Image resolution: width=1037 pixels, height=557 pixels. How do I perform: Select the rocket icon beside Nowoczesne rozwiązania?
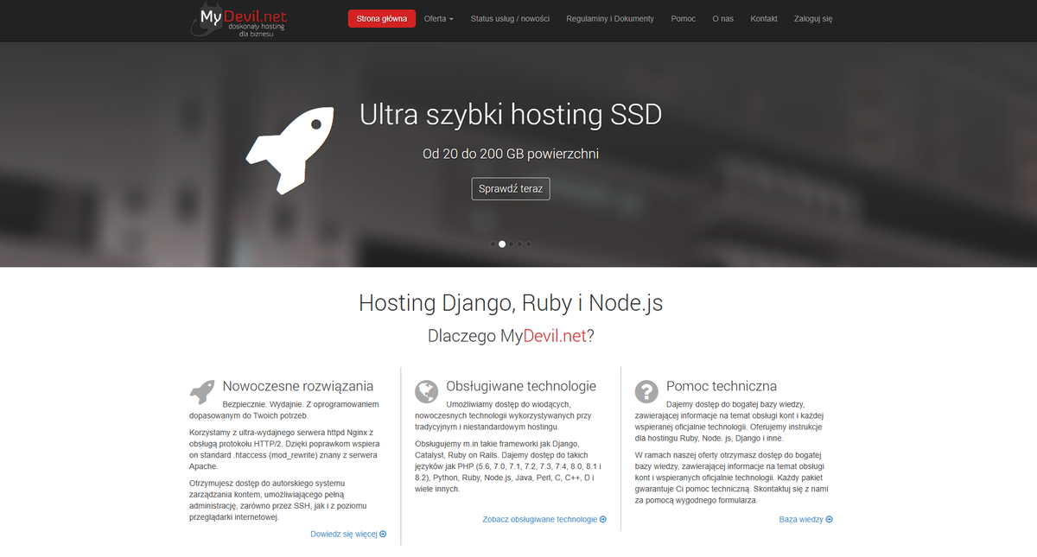(x=203, y=390)
